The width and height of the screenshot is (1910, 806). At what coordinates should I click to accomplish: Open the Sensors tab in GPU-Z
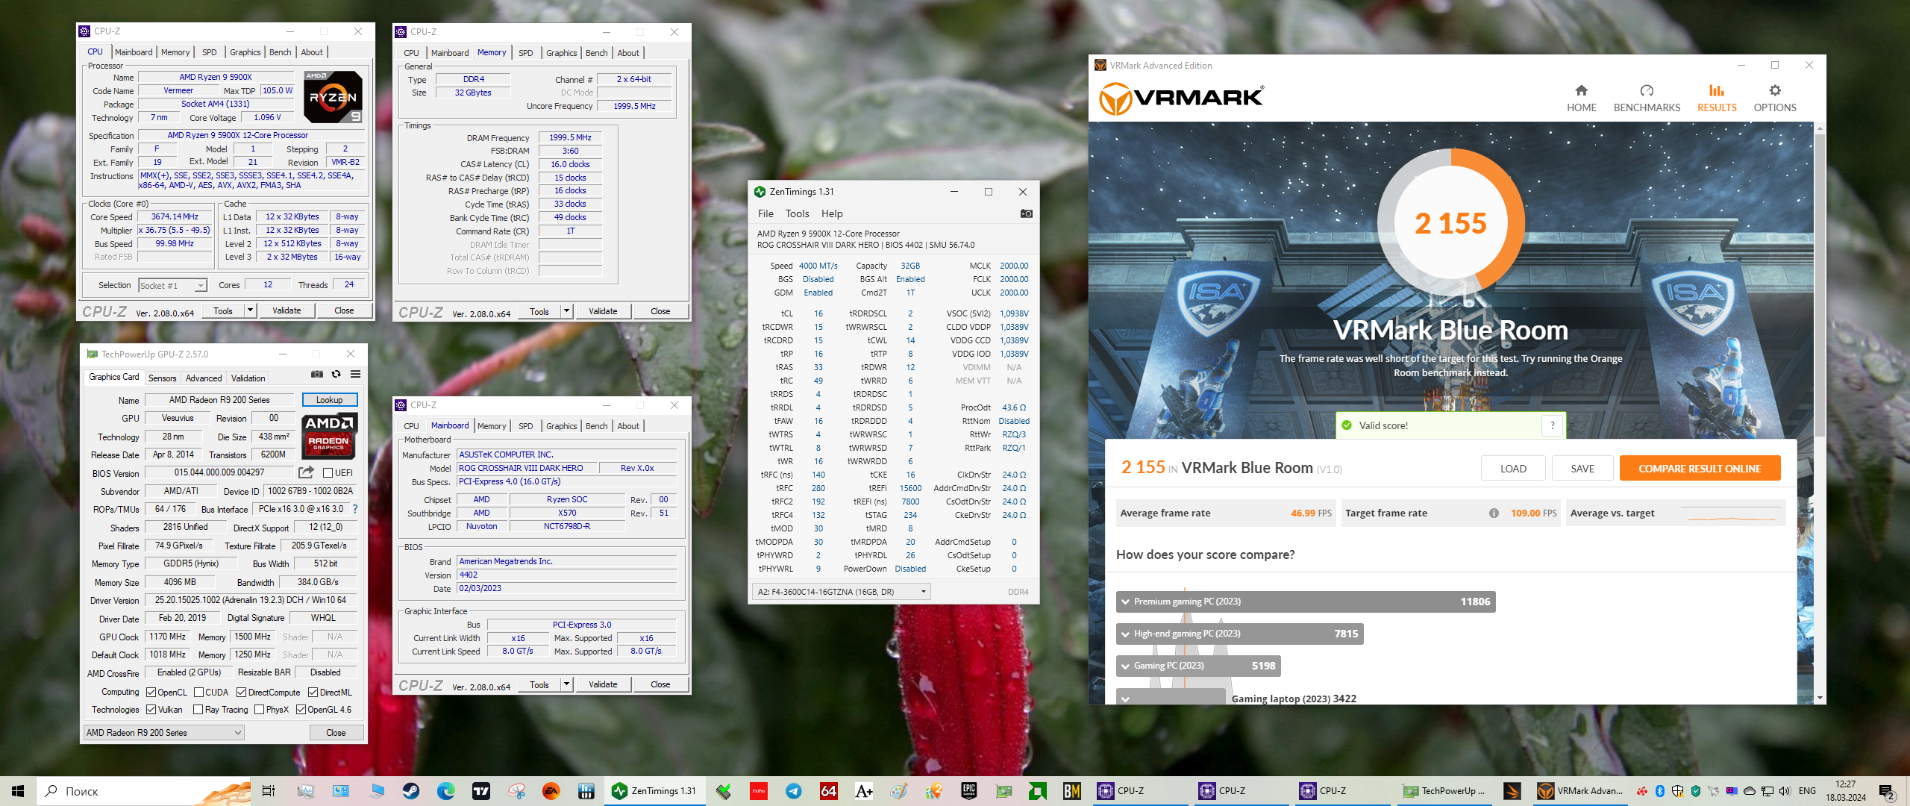163,378
